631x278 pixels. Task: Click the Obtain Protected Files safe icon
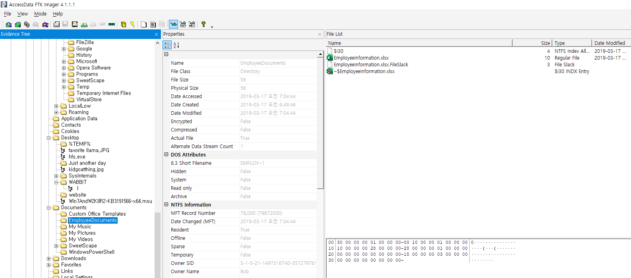tap(124, 24)
